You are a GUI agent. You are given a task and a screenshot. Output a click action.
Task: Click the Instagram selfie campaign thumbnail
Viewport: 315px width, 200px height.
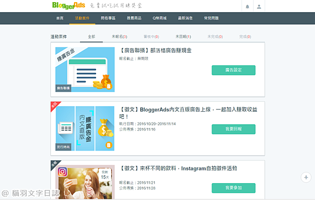(85, 182)
